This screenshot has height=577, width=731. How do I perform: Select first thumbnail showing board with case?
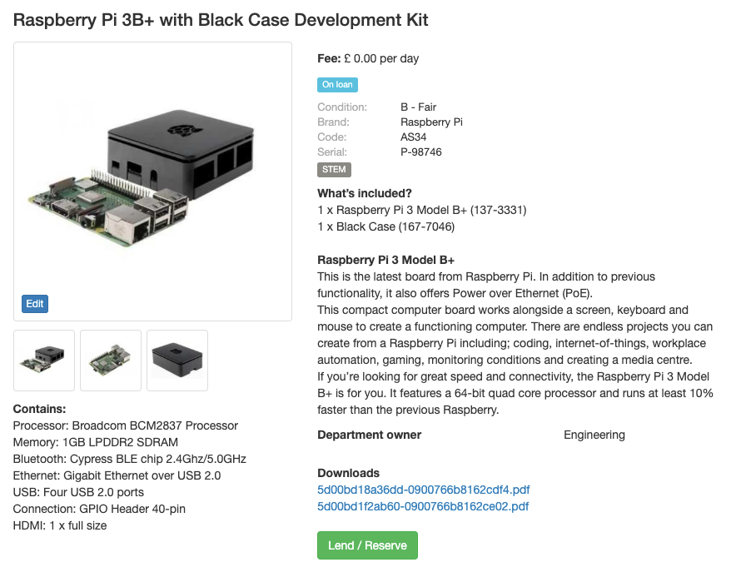tap(44, 361)
